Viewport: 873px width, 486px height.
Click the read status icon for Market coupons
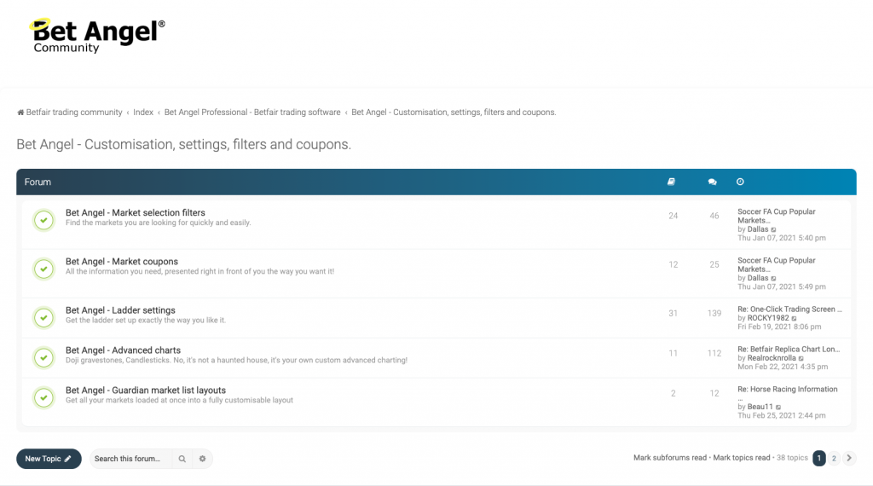coord(44,269)
